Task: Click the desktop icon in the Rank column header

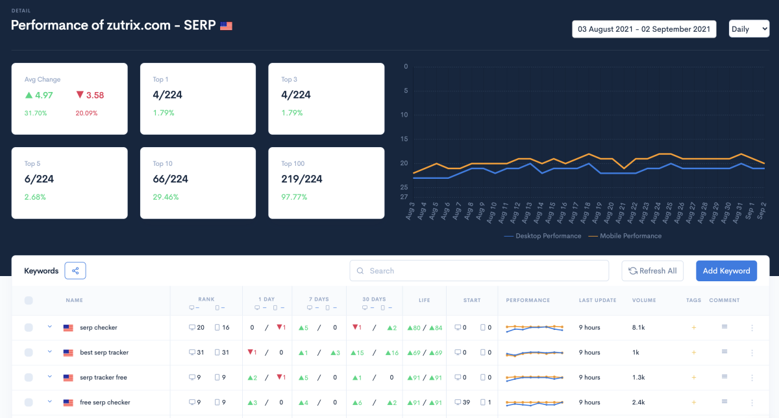Action: point(192,307)
